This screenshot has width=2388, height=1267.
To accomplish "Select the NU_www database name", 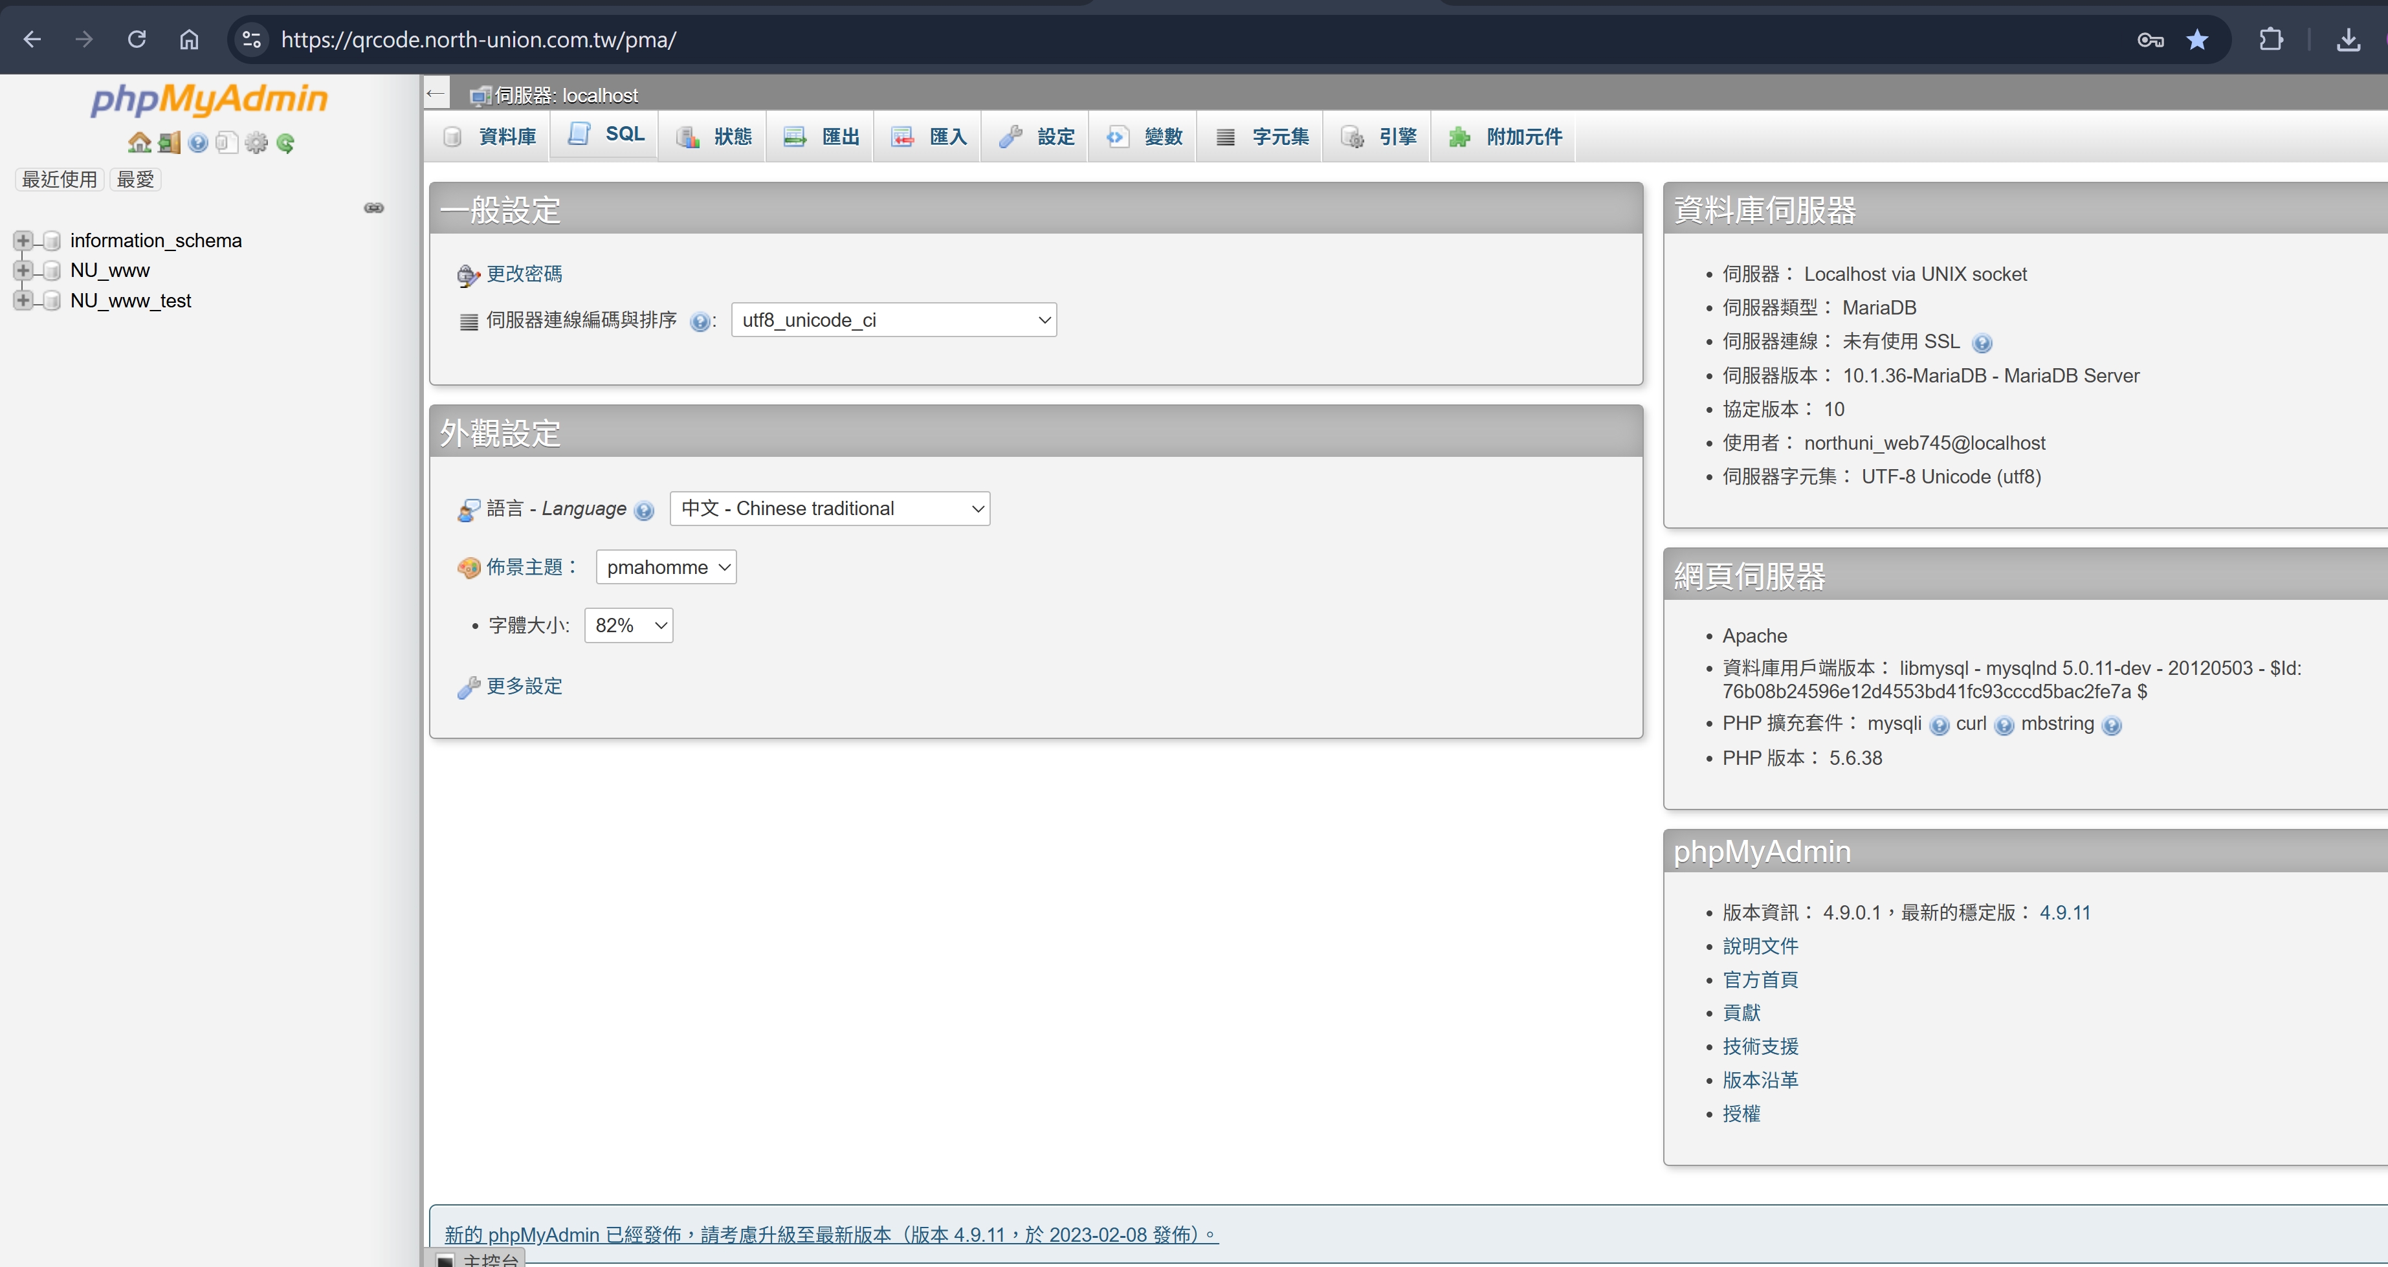I will 110,270.
